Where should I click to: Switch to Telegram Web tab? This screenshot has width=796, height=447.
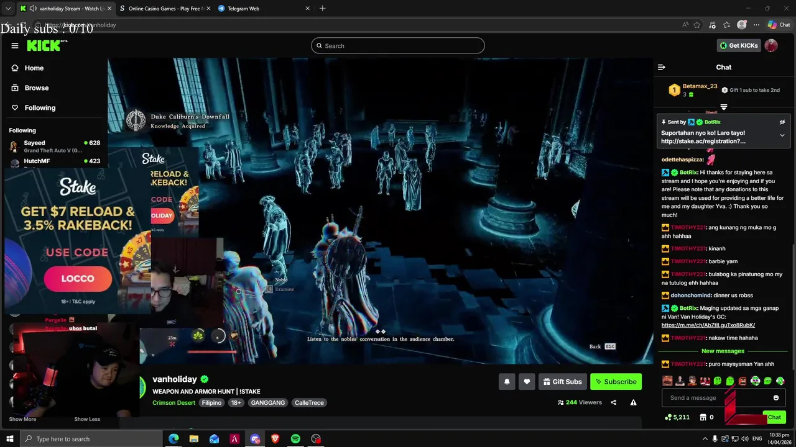click(264, 9)
